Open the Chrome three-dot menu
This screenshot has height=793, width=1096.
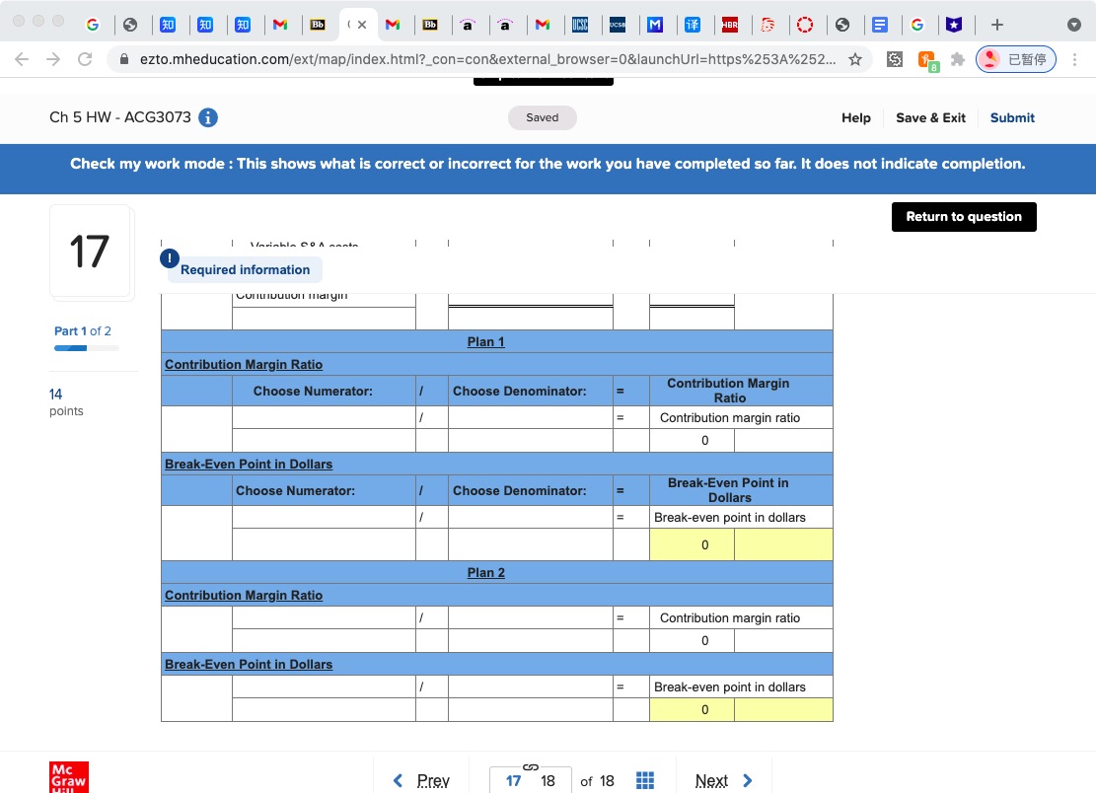(1074, 59)
